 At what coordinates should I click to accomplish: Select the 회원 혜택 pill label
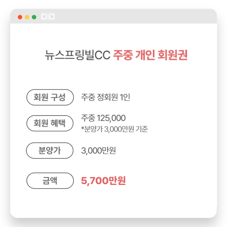pyautogui.click(x=50, y=123)
